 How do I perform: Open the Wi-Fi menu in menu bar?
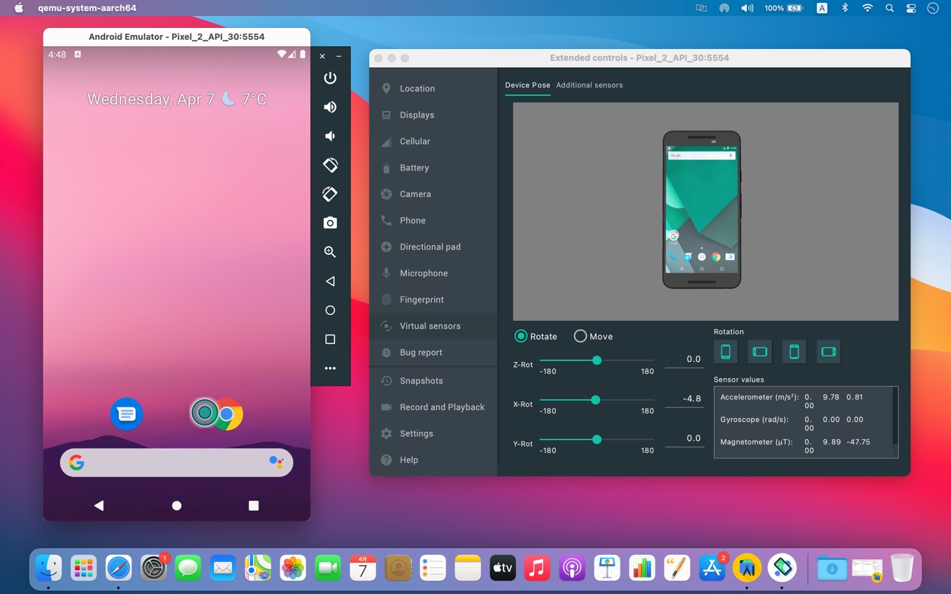coord(867,8)
